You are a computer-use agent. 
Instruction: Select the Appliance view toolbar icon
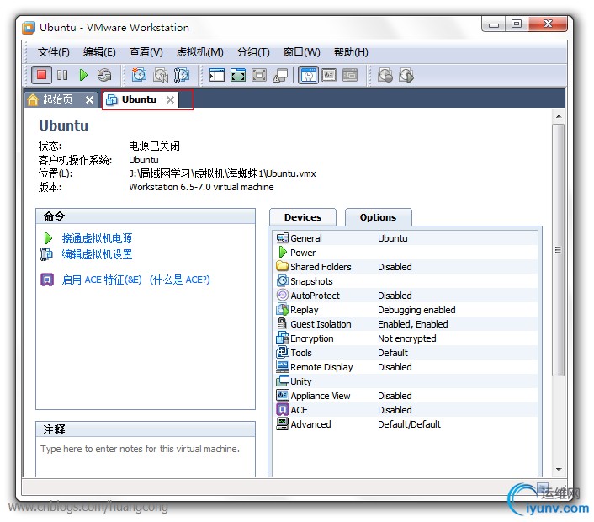329,75
